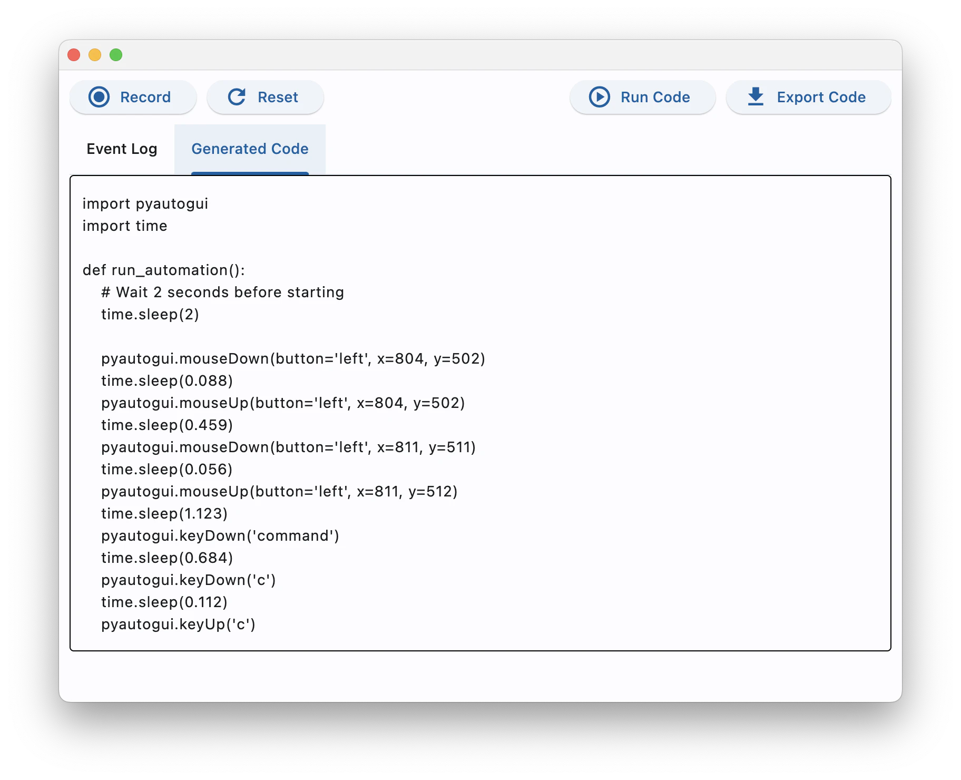Click the 'time.sleep(1.123)' line
The width and height of the screenshot is (961, 780).
click(164, 514)
